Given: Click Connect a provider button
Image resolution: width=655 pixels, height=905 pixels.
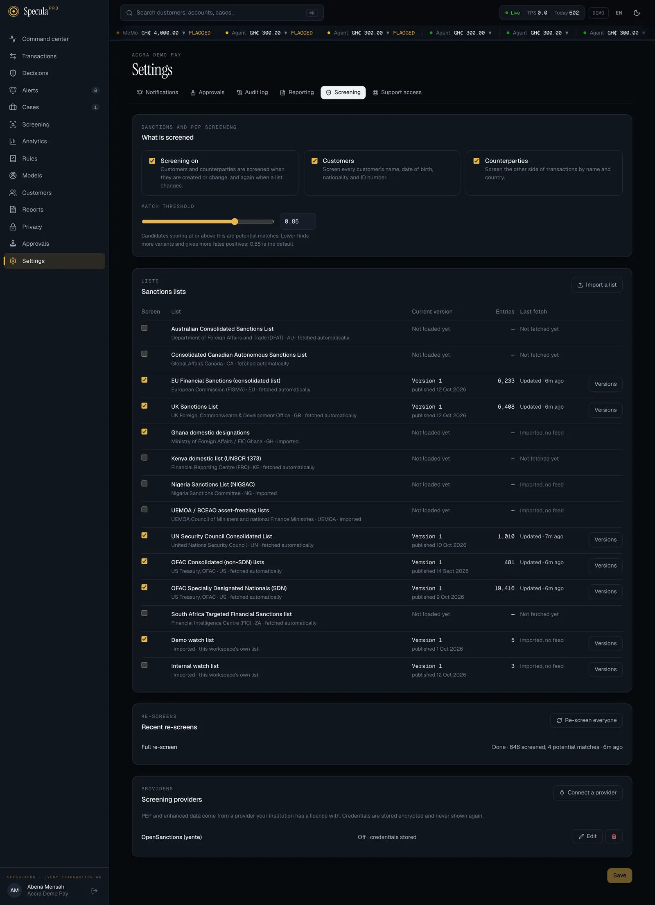Looking at the screenshot, I should tap(588, 793).
